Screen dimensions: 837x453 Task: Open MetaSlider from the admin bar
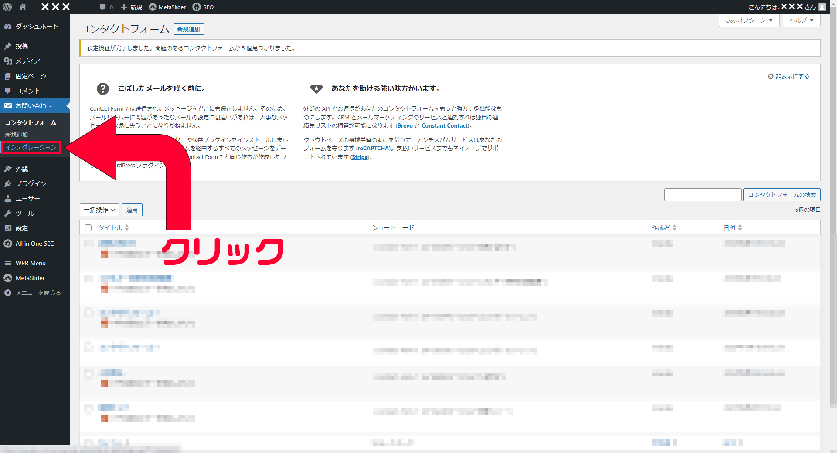(167, 7)
